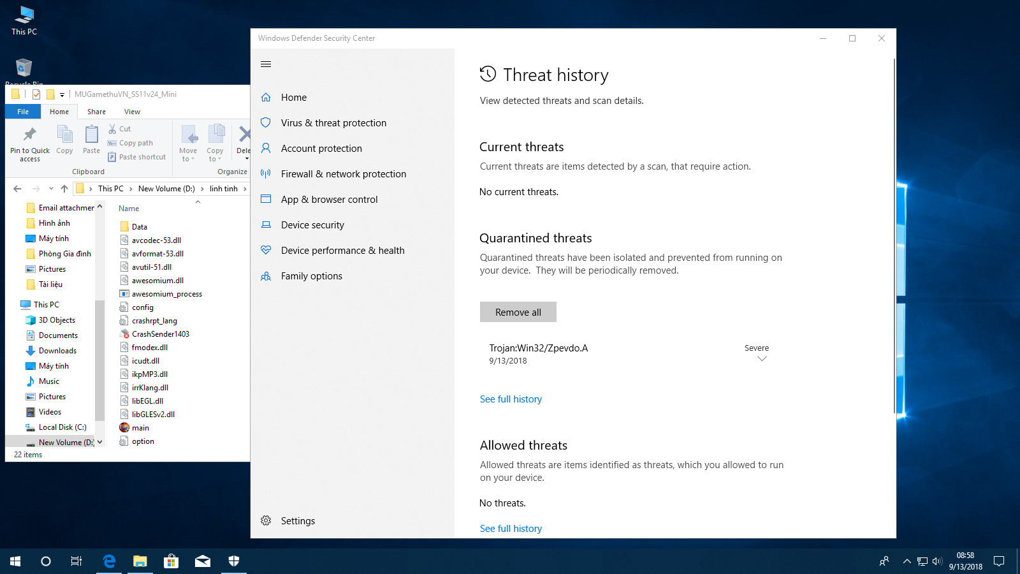This screenshot has height=574, width=1020.
Task: Click the Virus & threat protection shield icon
Action: coord(266,123)
